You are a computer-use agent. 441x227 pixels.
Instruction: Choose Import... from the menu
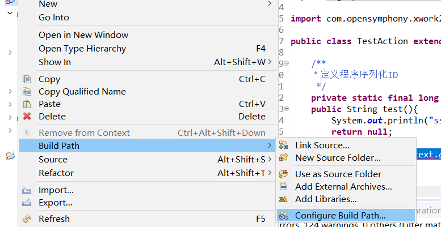148,190
